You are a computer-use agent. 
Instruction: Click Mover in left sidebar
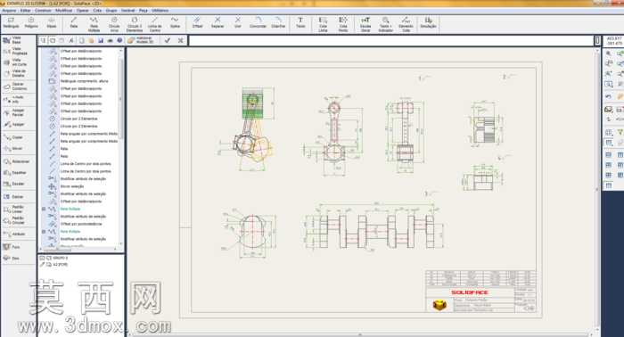[13, 148]
